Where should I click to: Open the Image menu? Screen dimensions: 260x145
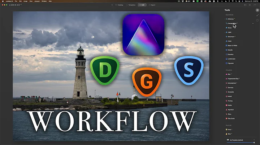25,1
